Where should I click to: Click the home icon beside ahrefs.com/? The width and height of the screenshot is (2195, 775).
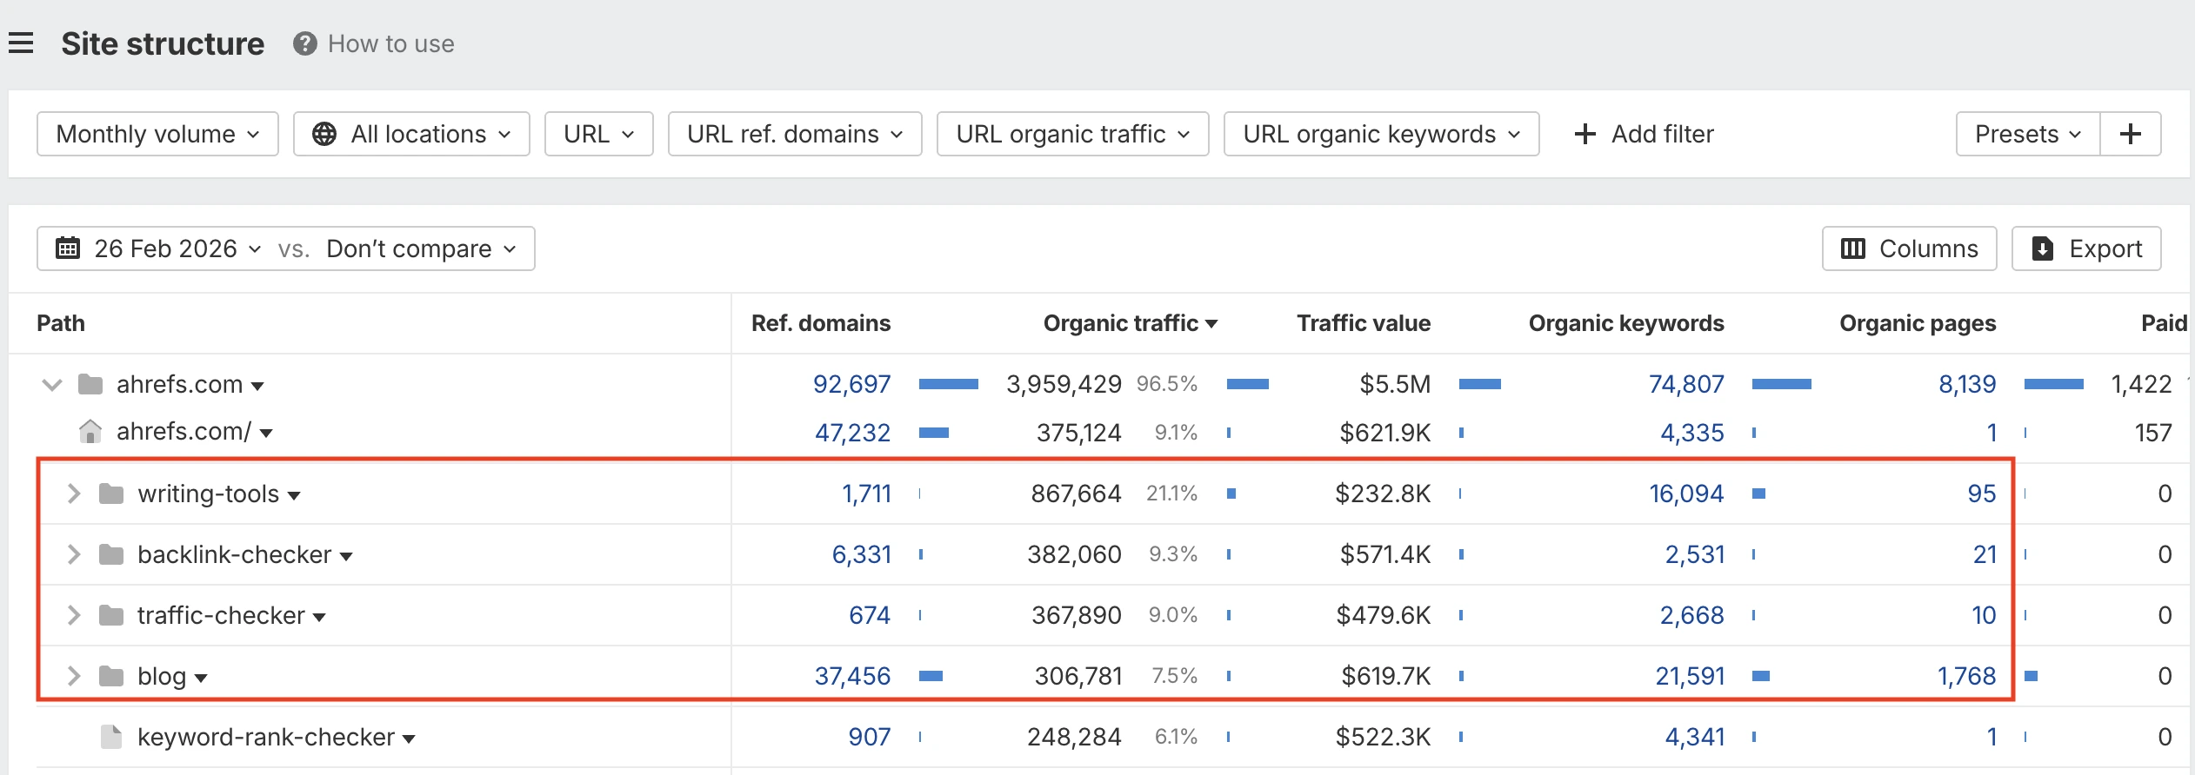90,432
